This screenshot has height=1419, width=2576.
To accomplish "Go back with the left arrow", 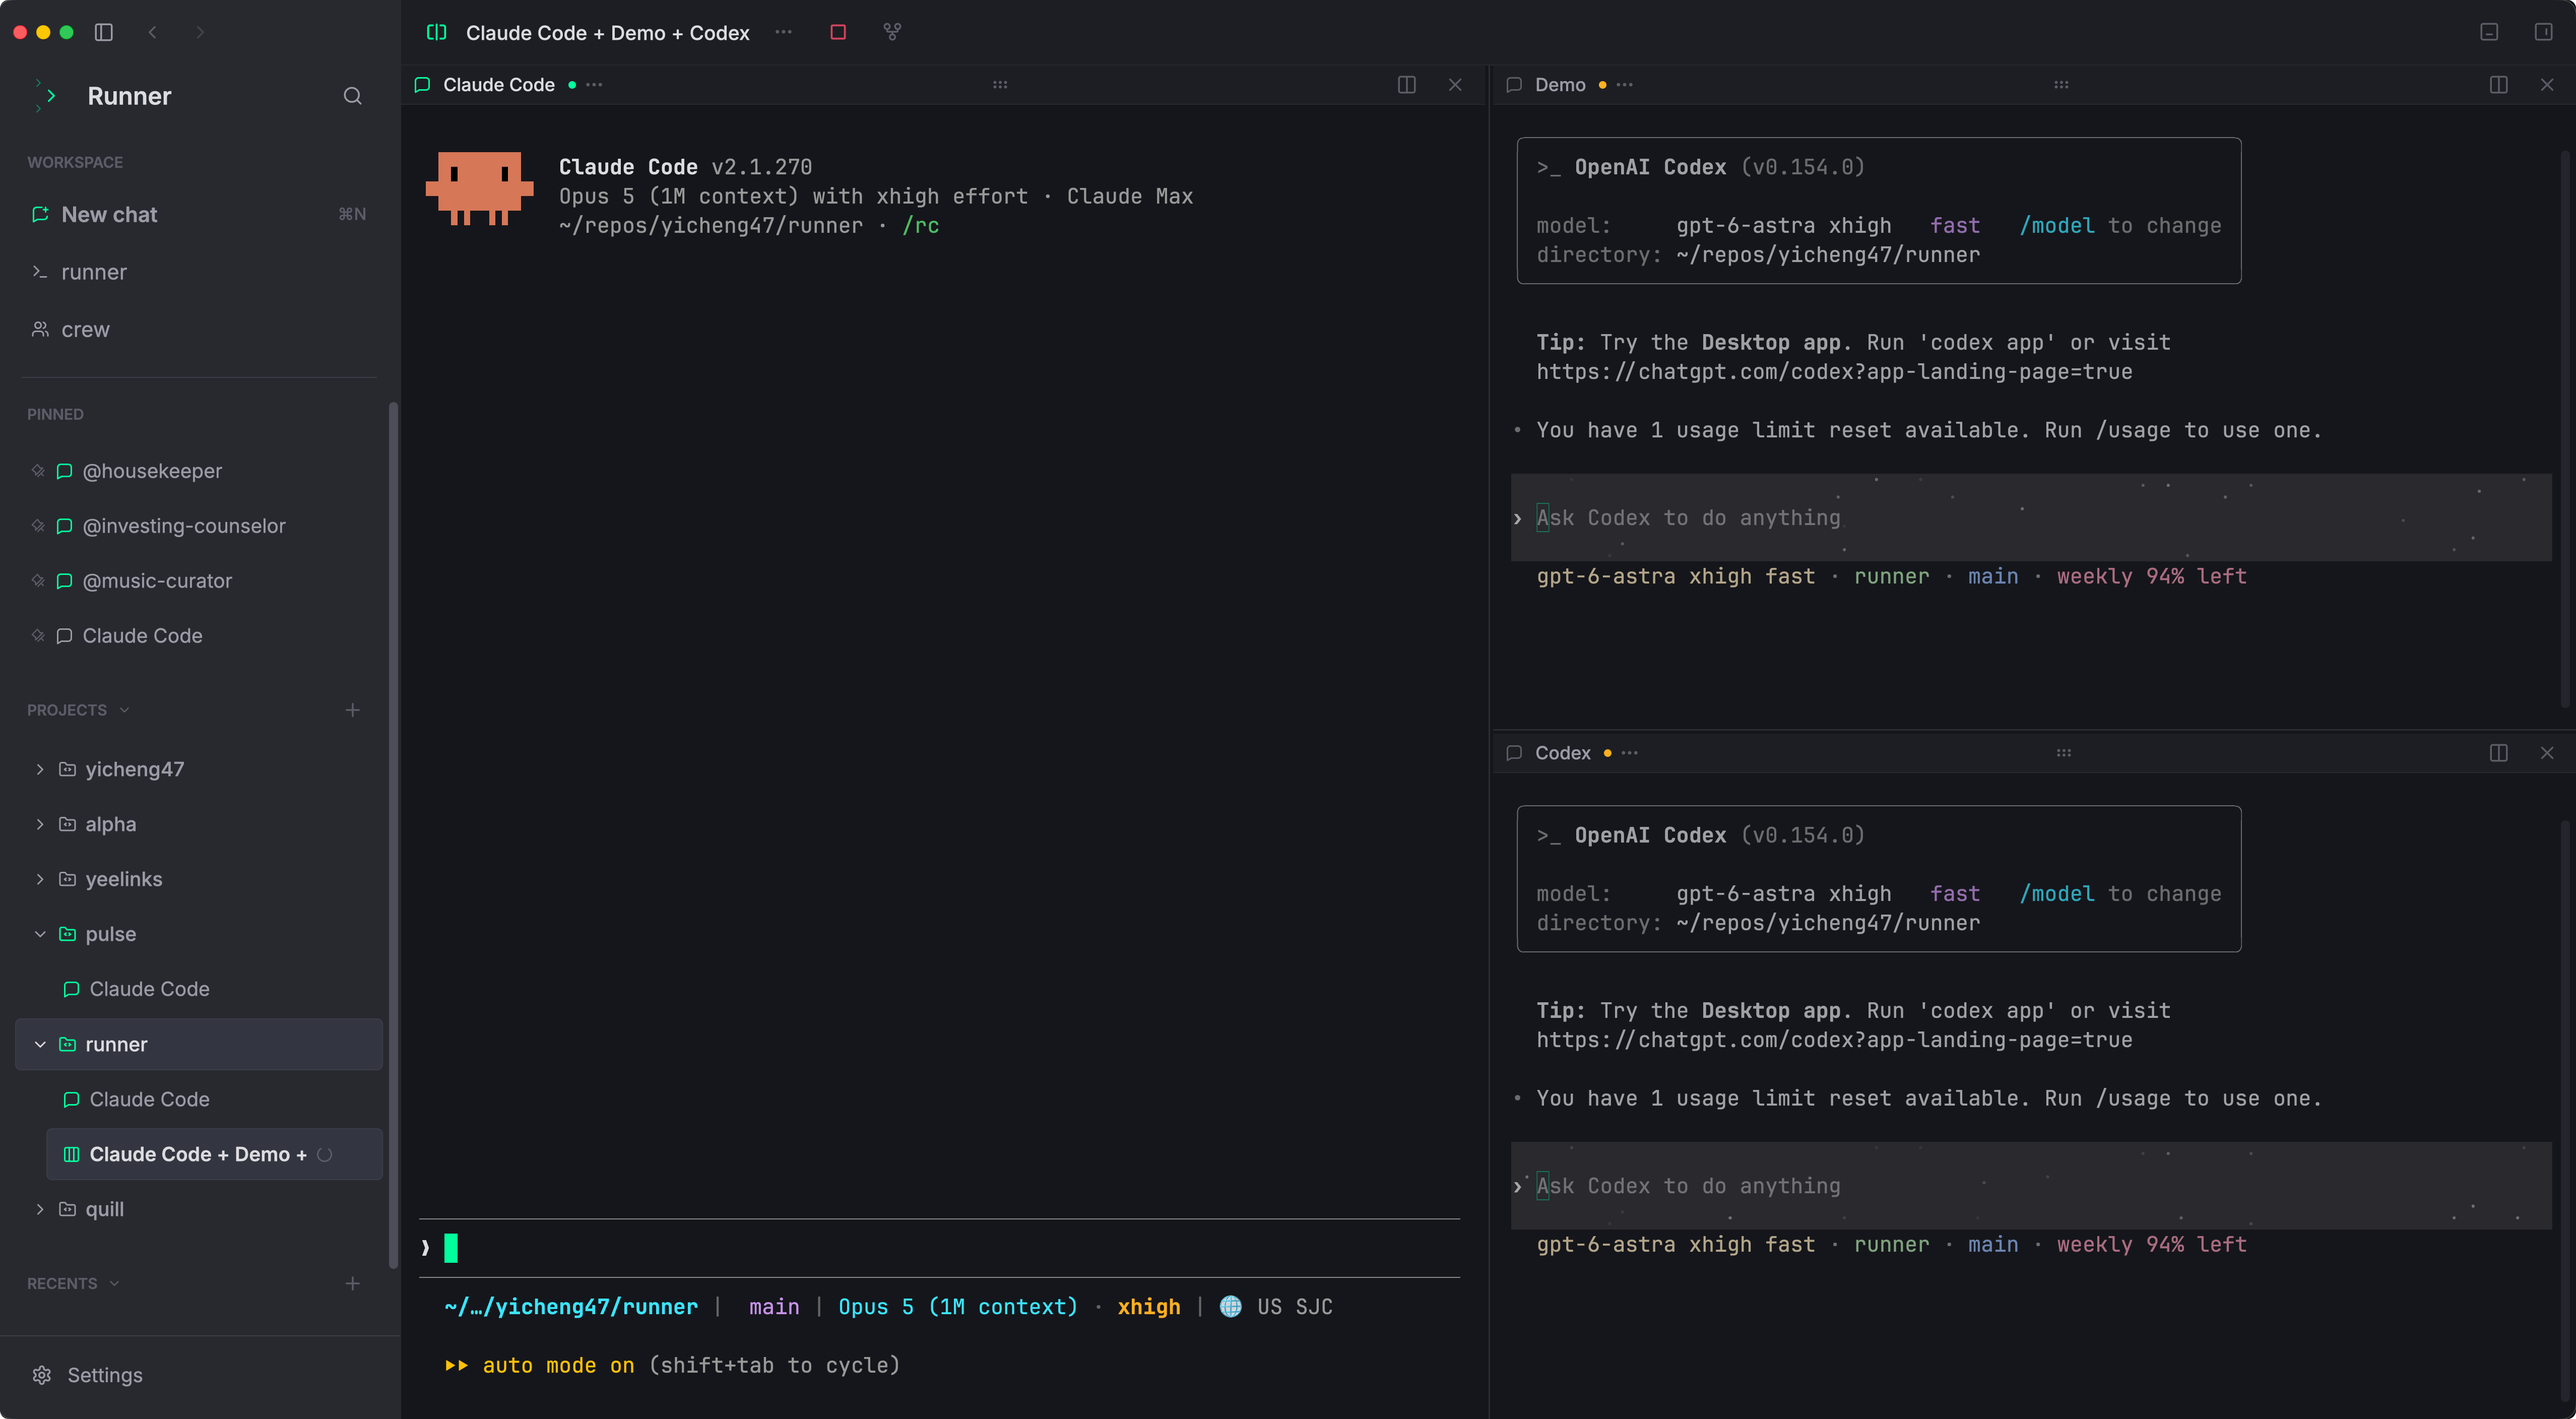I will pyautogui.click(x=152, y=32).
